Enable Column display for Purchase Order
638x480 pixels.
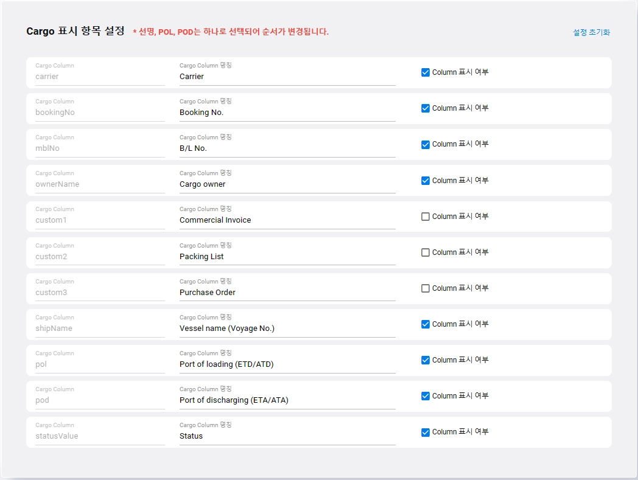pos(426,288)
